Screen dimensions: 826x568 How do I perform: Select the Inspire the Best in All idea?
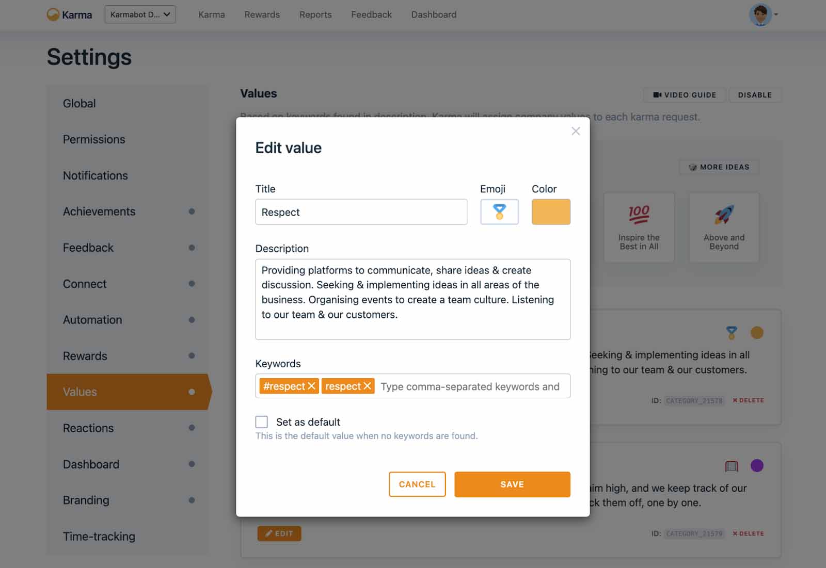(x=639, y=228)
